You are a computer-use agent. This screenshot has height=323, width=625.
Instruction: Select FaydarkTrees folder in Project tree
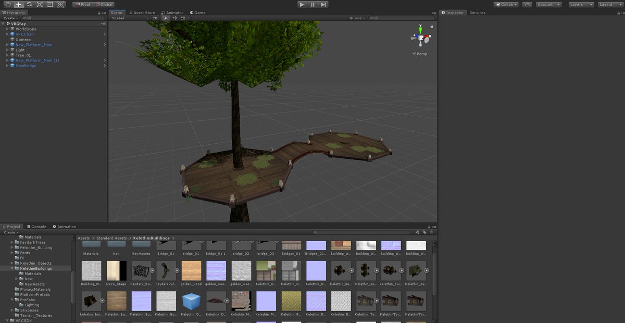(x=33, y=242)
